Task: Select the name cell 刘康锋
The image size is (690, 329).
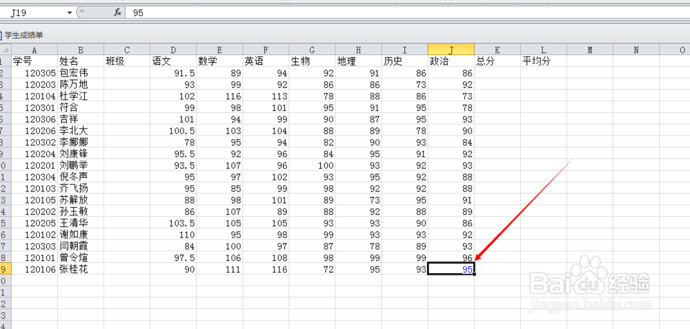Action: pyautogui.click(x=81, y=154)
